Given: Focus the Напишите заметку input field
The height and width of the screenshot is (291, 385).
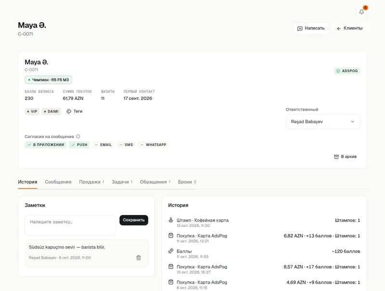Looking at the screenshot, I should pyautogui.click(x=70, y=225).
